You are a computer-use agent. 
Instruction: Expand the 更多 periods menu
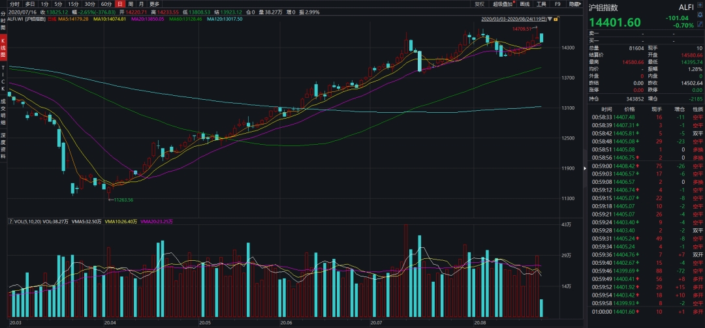(x=155, y=4)
